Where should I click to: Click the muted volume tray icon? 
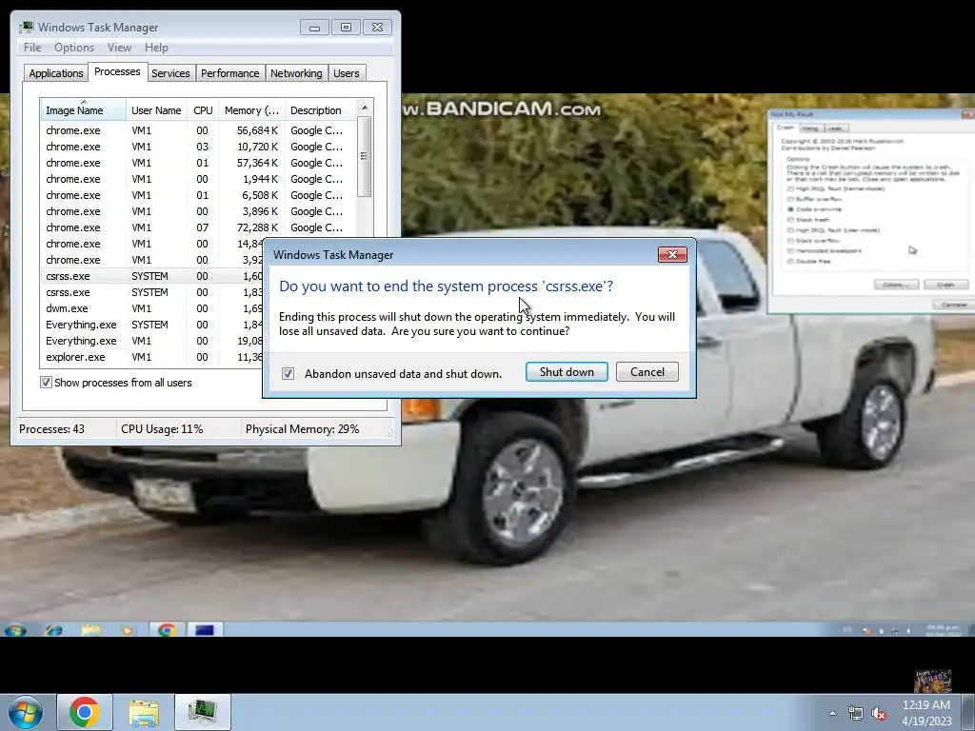(879, 713)
